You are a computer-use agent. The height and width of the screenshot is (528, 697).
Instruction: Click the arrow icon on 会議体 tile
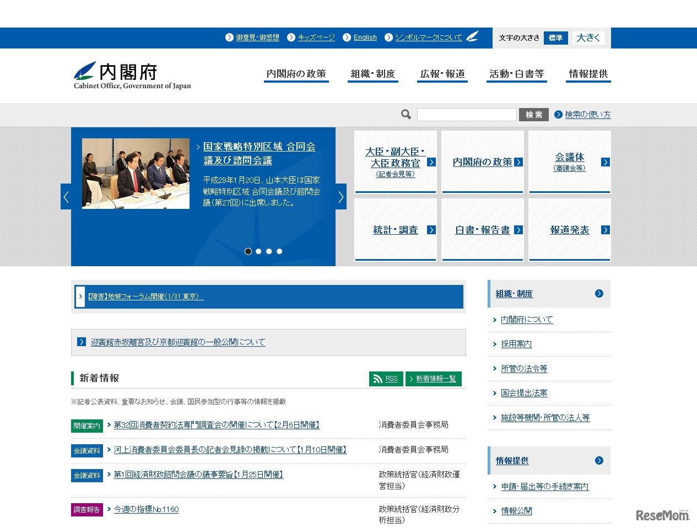(605, 161)
